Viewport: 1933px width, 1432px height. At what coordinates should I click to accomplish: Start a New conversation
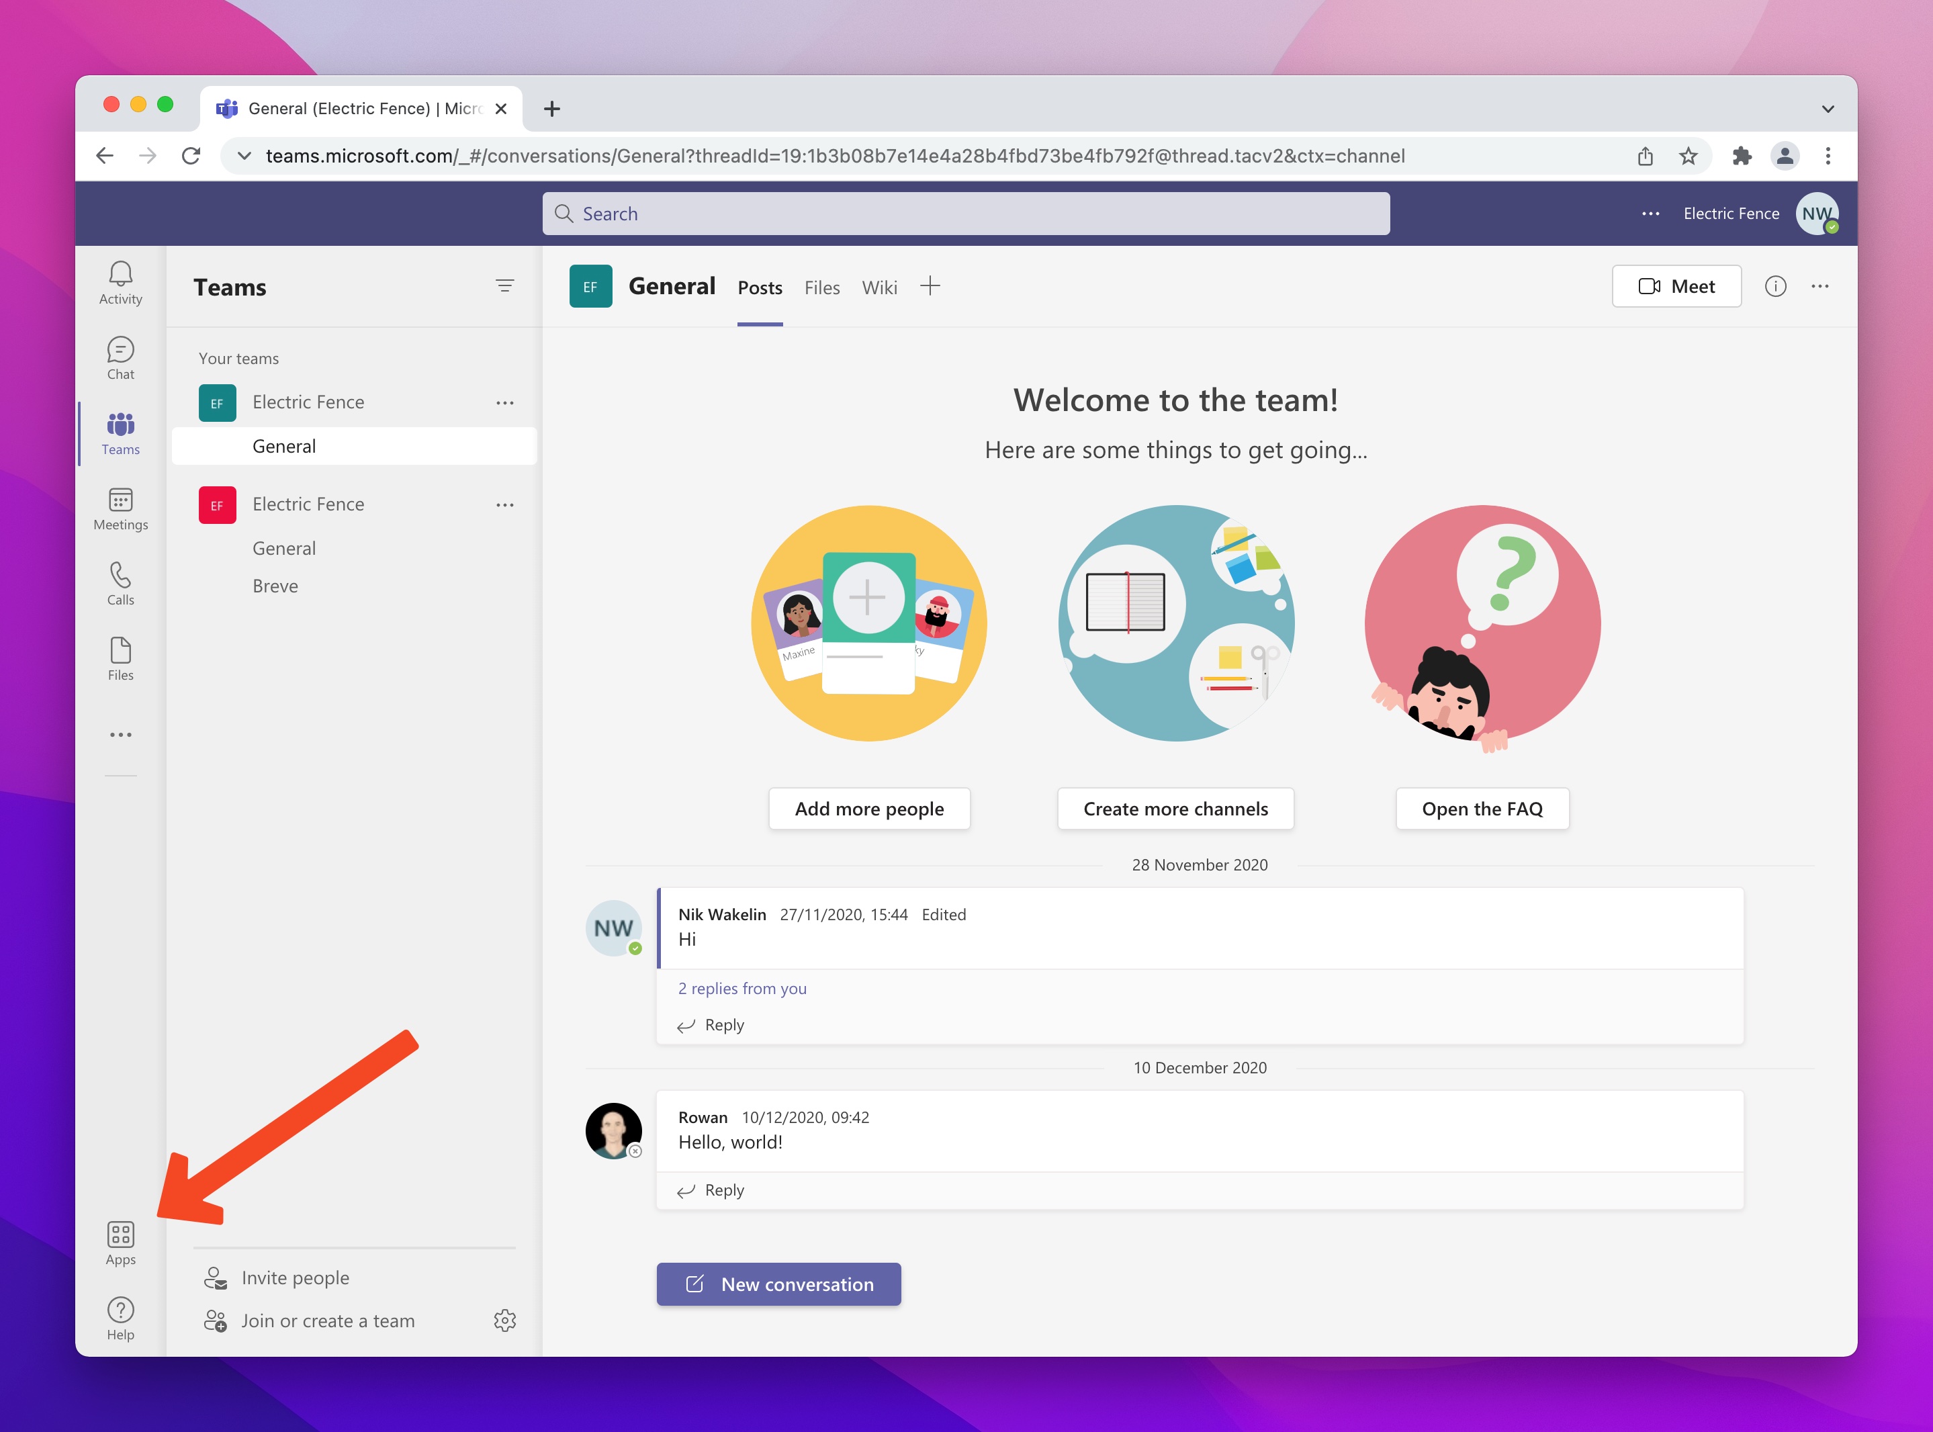[778, 1284]
